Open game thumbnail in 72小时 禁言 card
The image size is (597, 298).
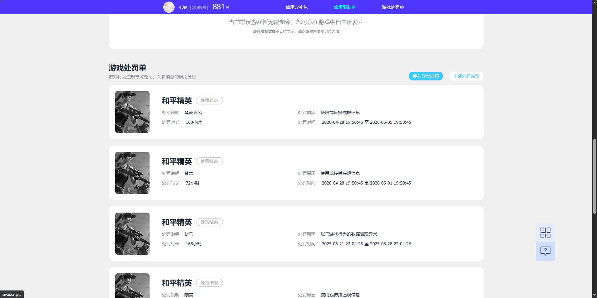[x=132, y=173]
